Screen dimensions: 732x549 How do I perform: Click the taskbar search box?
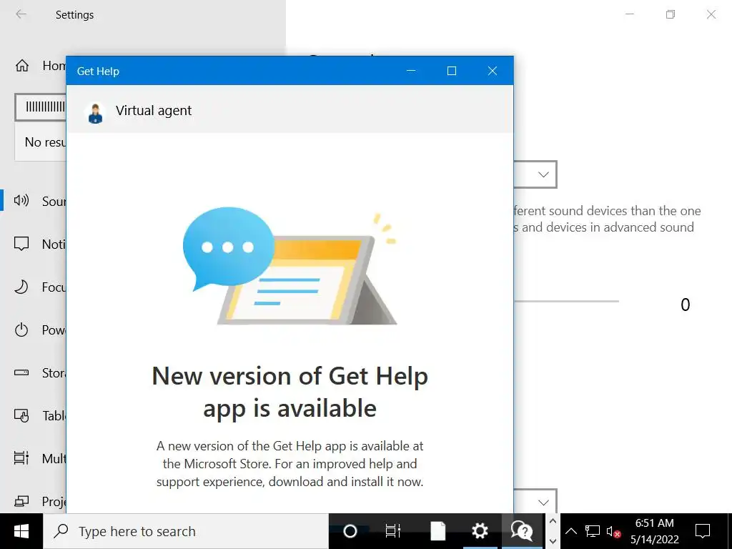click(x=186, y=531)
